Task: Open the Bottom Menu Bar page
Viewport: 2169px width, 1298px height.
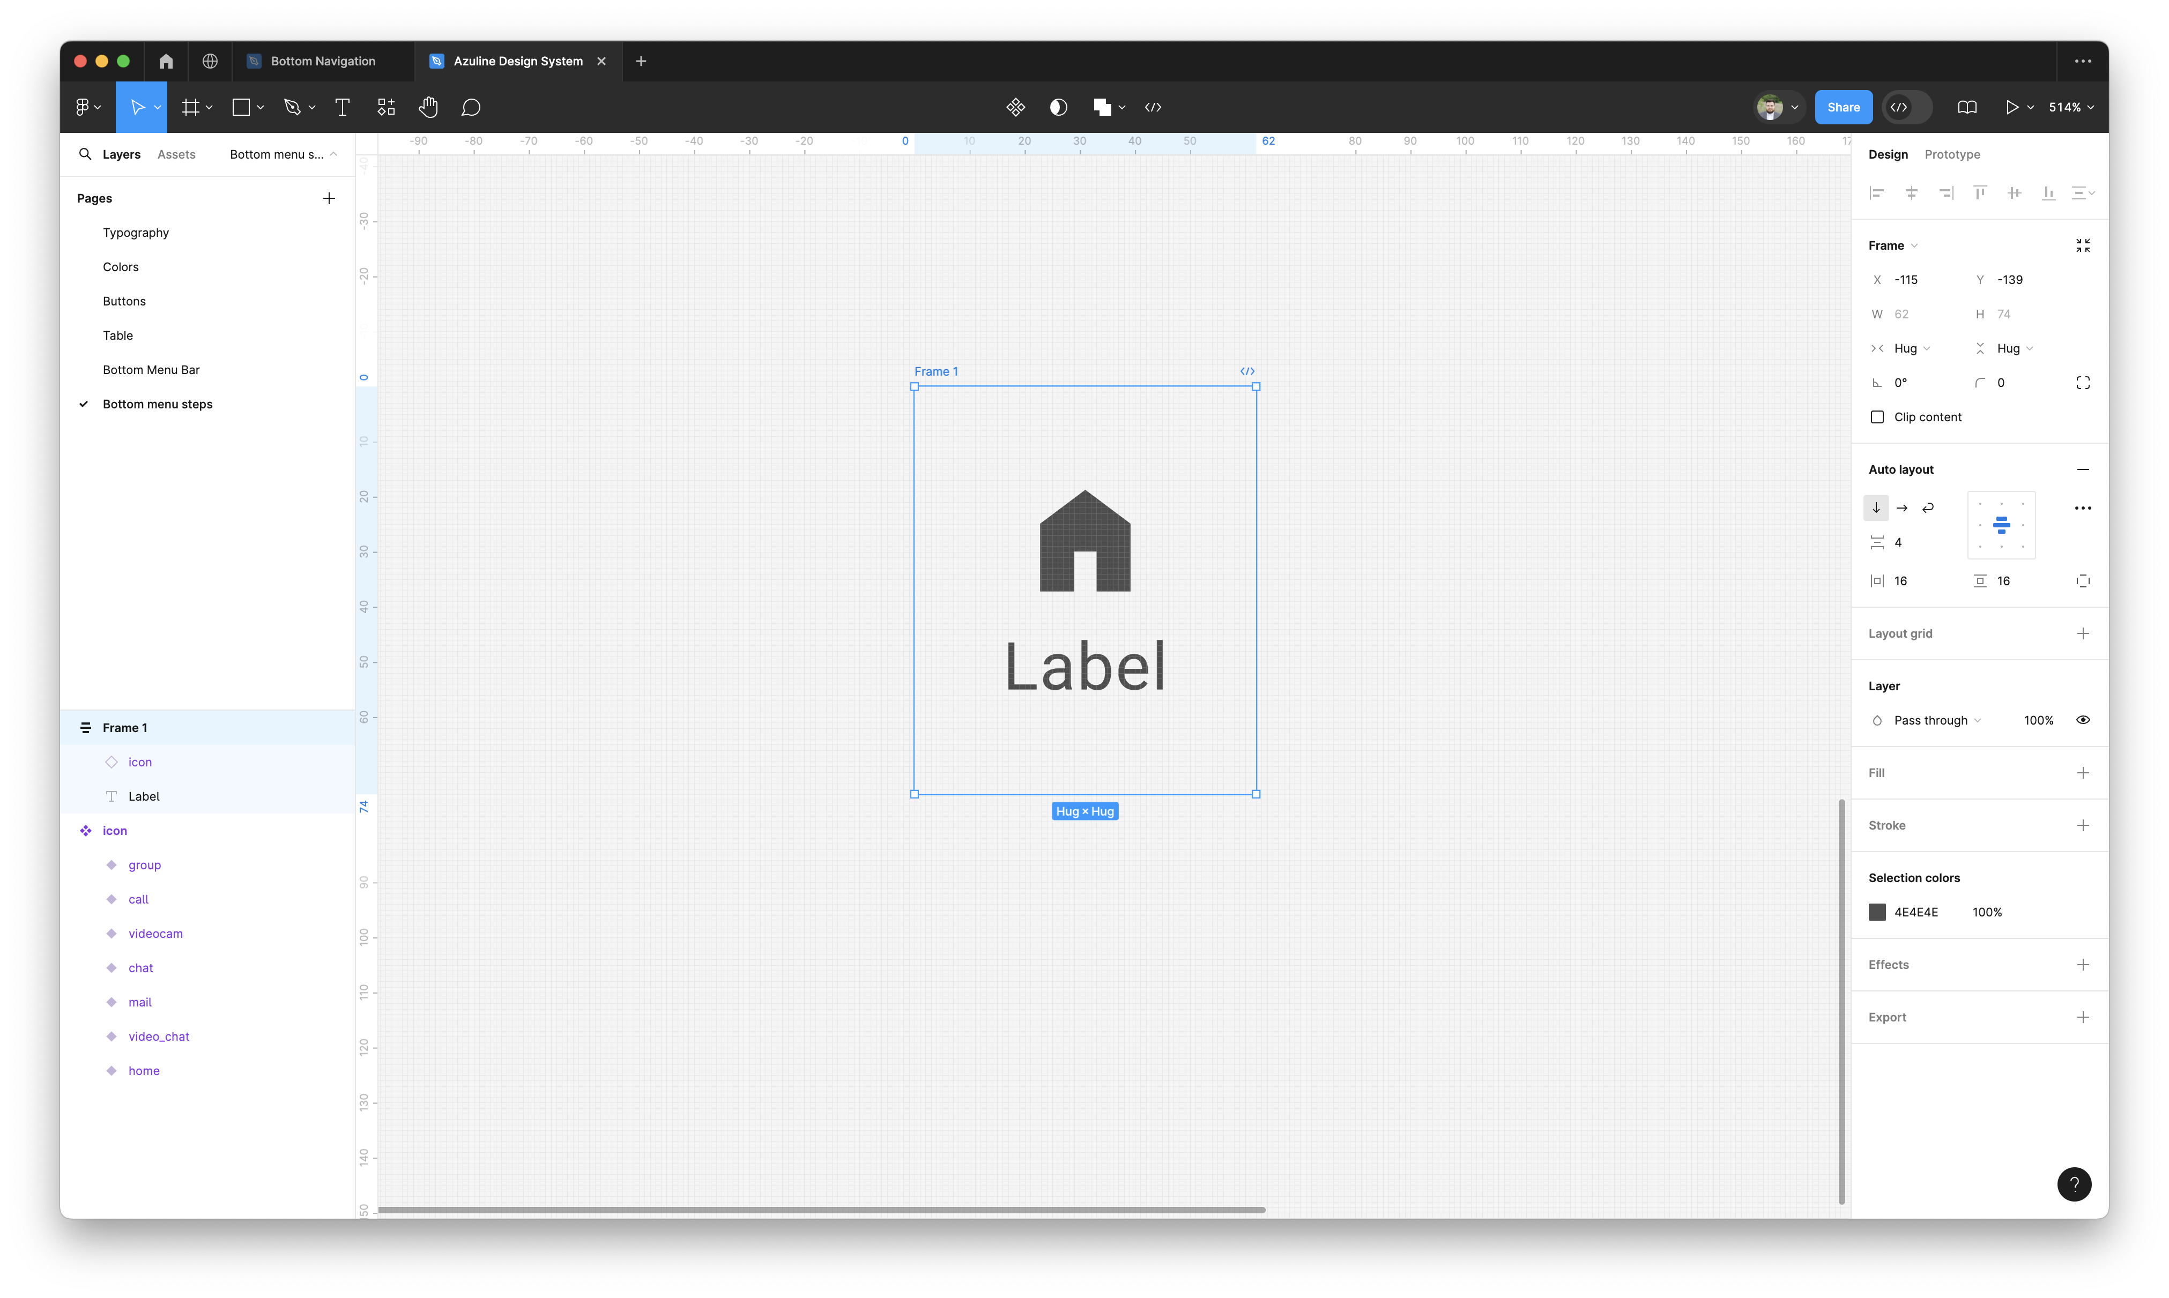Action: point(151,370)
